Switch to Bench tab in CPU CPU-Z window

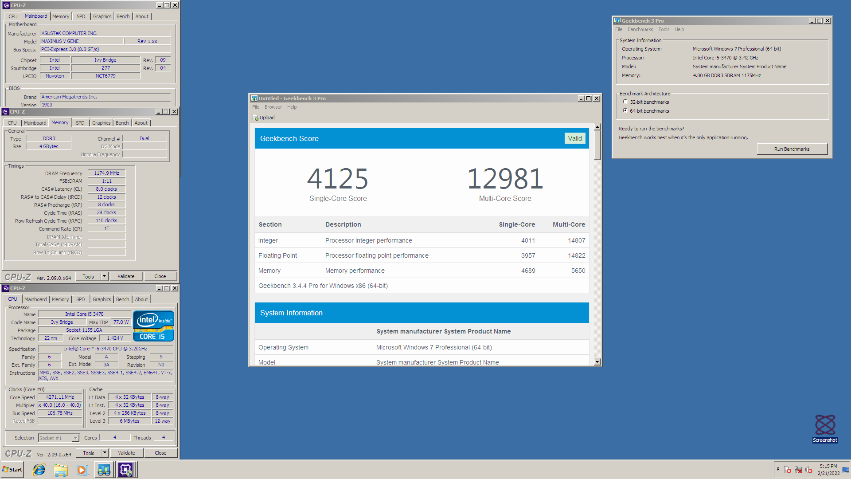tap(122, 299)
